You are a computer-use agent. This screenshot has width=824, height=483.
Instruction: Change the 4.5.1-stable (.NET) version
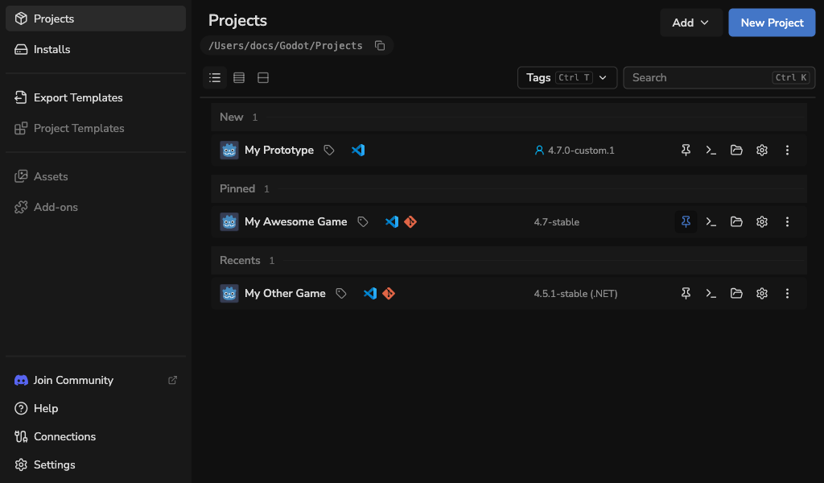[575, 293]
